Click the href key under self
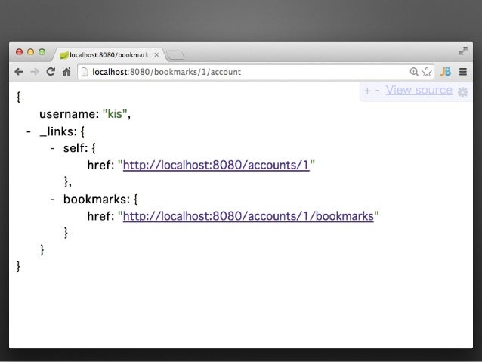Image resolution: width=482 pixels, height=362 pixels. (99, 166)
